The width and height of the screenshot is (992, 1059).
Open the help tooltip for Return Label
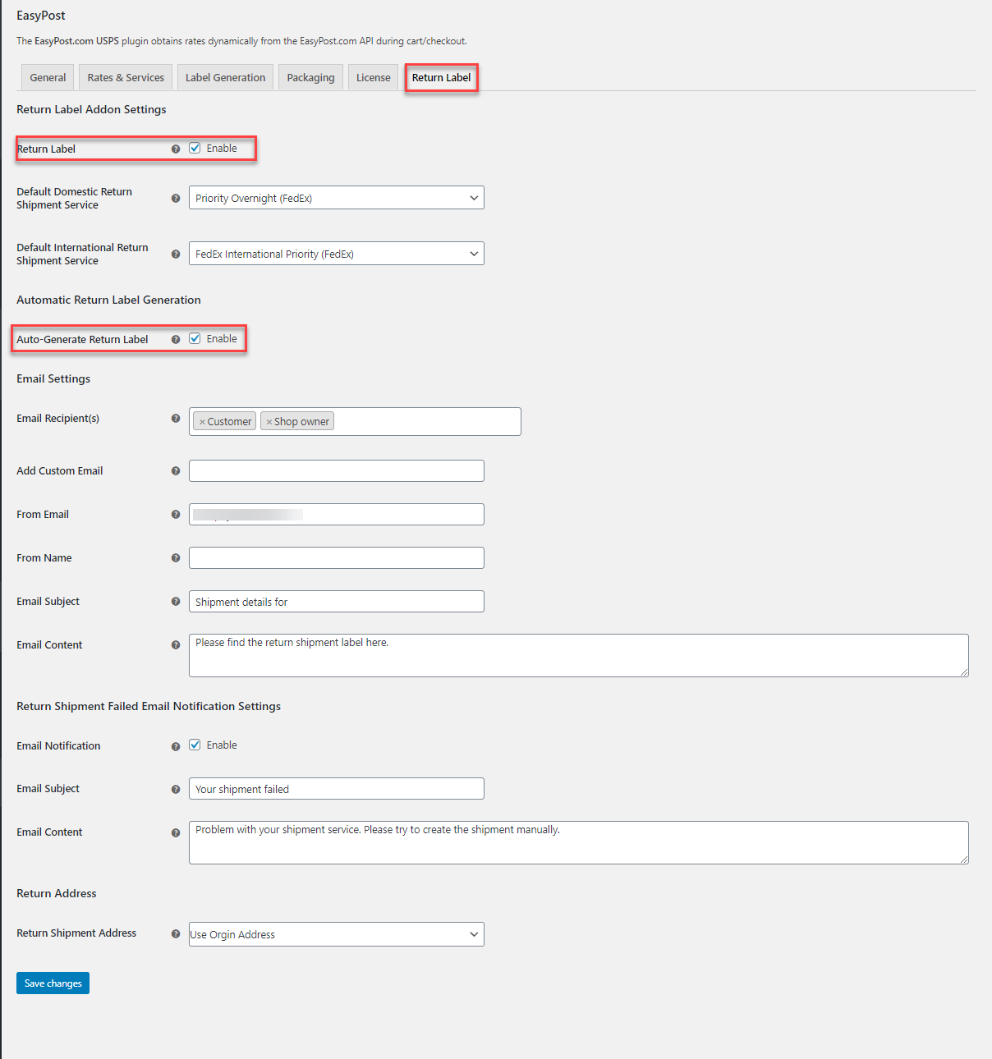click(176, 149)
